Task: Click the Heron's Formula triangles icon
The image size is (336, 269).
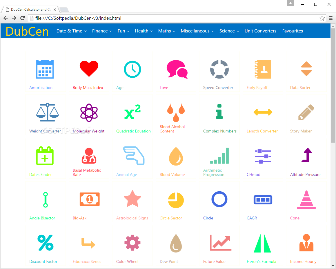Action: 262,243
